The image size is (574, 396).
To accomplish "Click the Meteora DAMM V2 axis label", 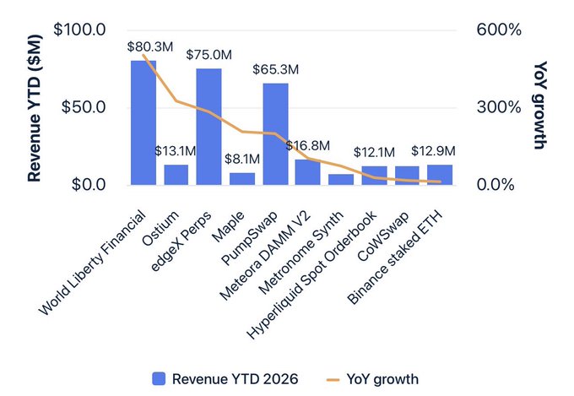I will (x=265, y=256).
